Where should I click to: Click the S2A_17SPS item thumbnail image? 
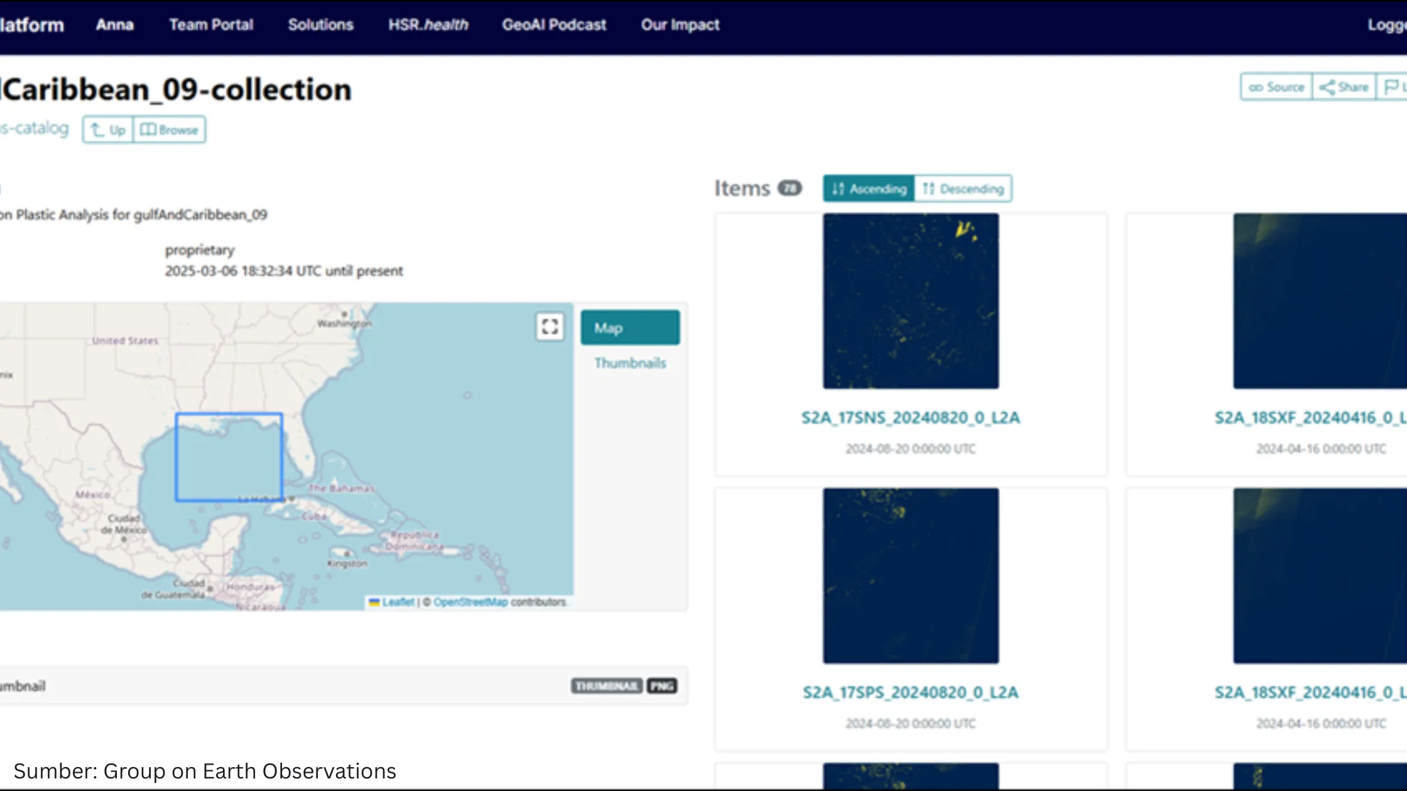click(x=911, y=576)
